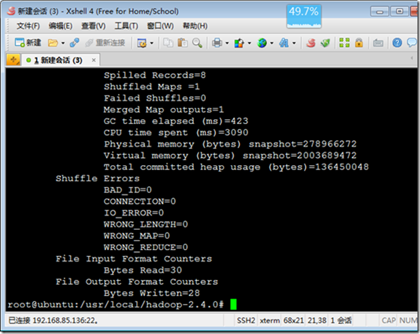Viewport: 420px width, 334px height.
Task: Click the 49.7% performance widget
Action: click(x=304, y=16)
